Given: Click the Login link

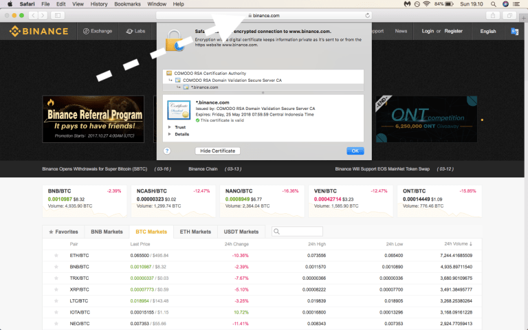Looking at the screenshot, I should coord(428,31).
